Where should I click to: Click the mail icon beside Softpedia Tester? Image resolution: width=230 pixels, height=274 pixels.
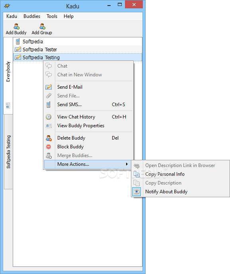[18, 49]
